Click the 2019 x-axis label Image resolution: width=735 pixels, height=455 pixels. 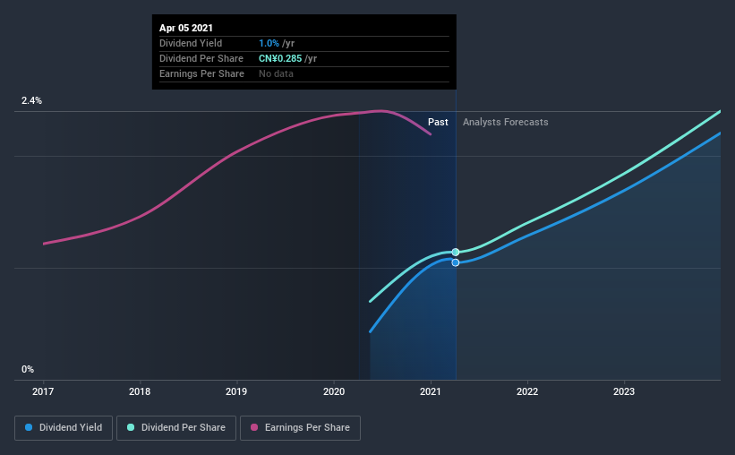coord(236,391)
